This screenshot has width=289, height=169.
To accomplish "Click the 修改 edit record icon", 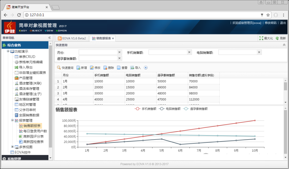I will 92,68.
